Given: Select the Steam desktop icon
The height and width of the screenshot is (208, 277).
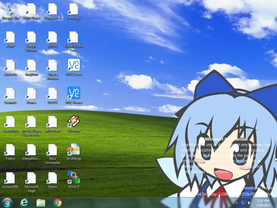Looking at the screenshot, I should (x=53, y=180).
